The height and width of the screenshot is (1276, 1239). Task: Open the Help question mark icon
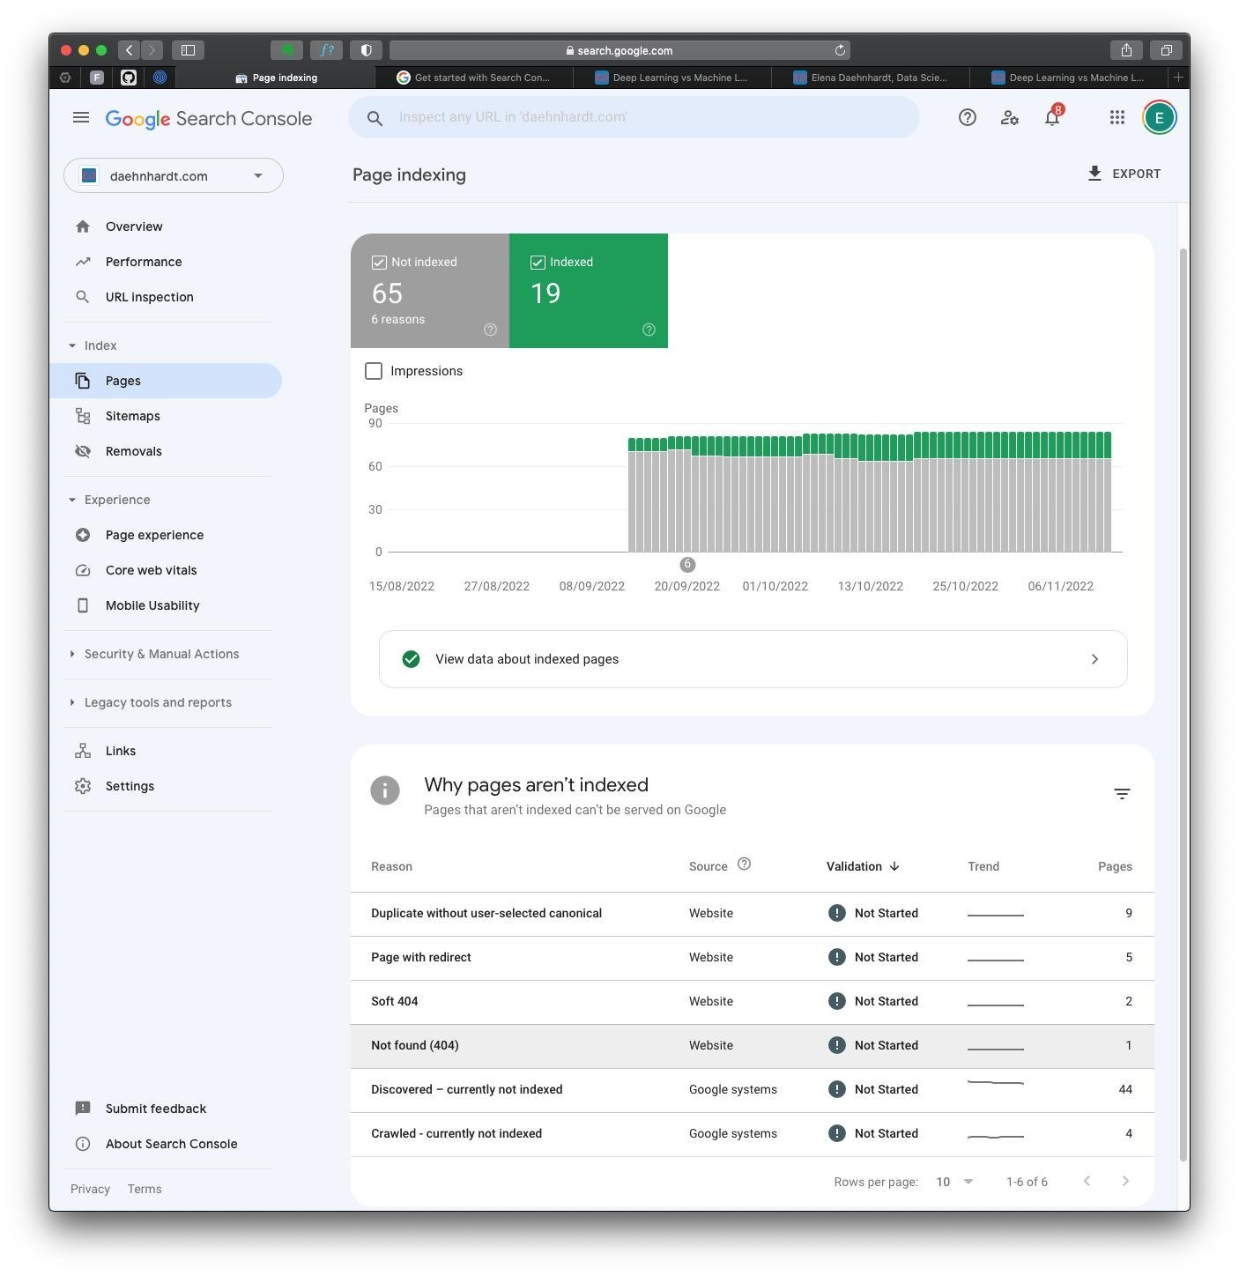click(x=968, y=117)
